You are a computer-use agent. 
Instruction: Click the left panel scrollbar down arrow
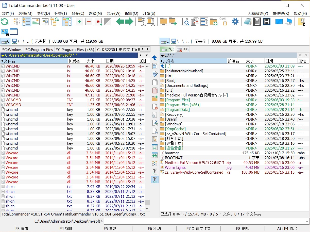click(147, 208)
